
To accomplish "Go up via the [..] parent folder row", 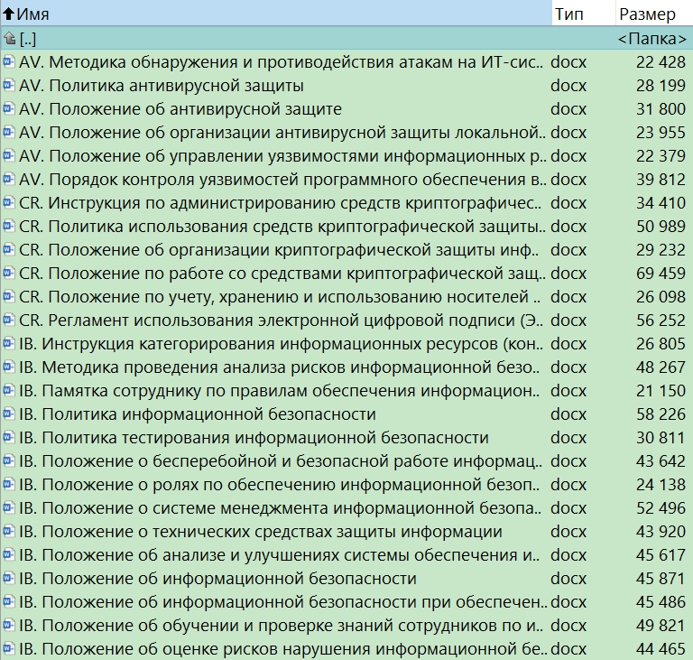I will click(x=346, y=39).
